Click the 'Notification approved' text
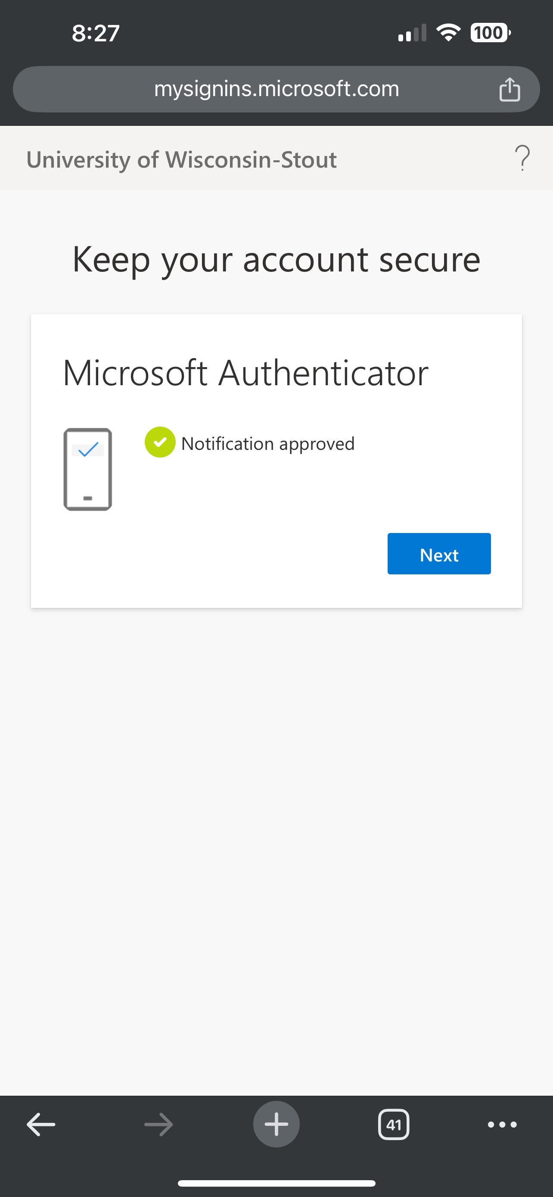The width and height of the screenshot is (553, 1197). [x=268, y=444]
